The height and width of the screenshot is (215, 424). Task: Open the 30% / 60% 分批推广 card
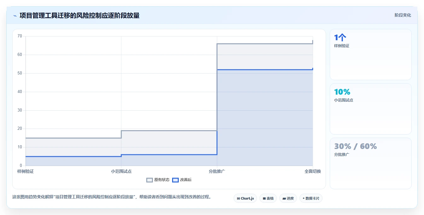(x=371, y=163)
